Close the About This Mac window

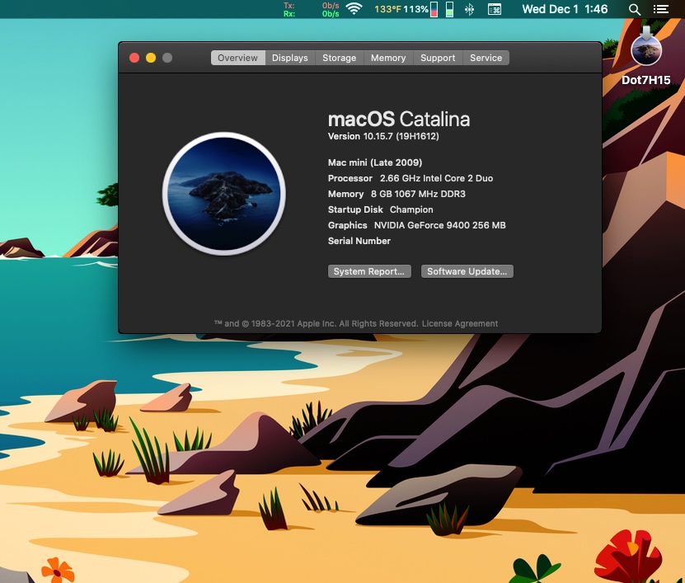coord(134,58)
